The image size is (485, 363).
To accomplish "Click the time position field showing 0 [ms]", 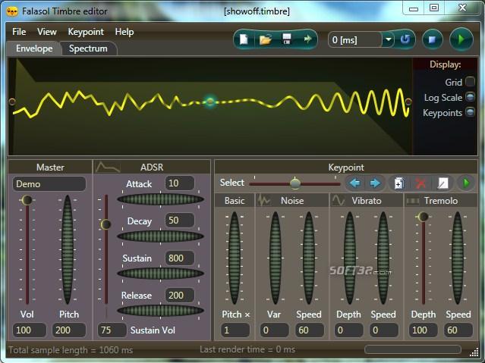I will (x=355, y=39).
